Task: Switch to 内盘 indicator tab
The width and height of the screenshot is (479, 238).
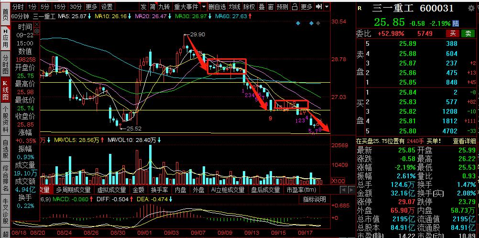Action: point(181,190)
